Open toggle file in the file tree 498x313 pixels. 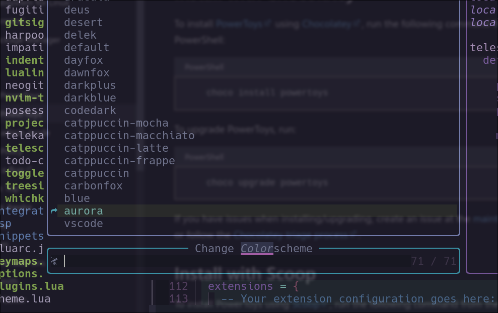(25, 173)
